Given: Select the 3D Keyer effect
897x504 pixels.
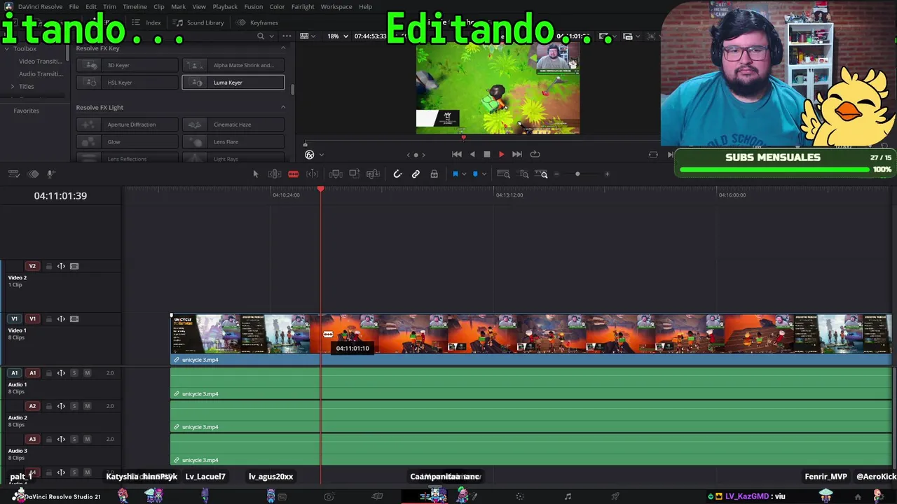Looking at the screenshot, I should tap(128, 66).
